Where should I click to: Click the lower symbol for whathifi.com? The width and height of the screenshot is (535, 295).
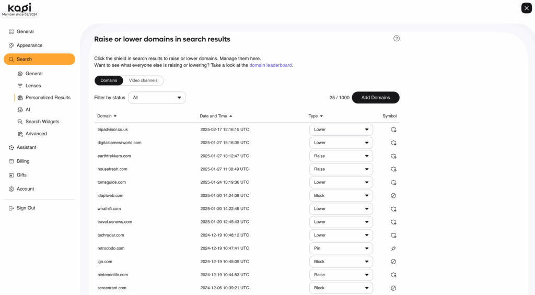393,209
